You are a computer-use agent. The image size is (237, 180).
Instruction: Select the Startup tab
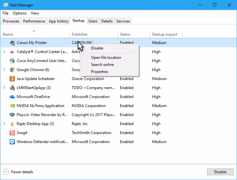78,21
